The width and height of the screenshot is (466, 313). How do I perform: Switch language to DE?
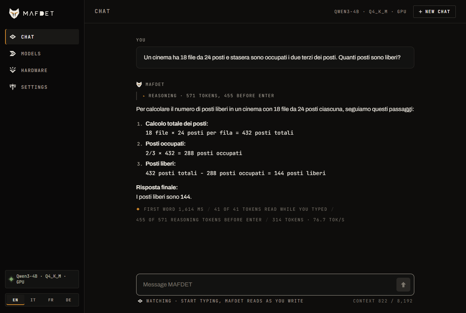(x=68, y=300)
